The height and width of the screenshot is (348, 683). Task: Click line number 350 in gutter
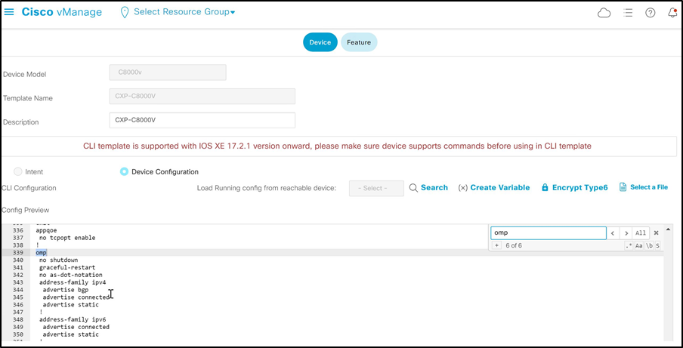click(x=18, y=334)
